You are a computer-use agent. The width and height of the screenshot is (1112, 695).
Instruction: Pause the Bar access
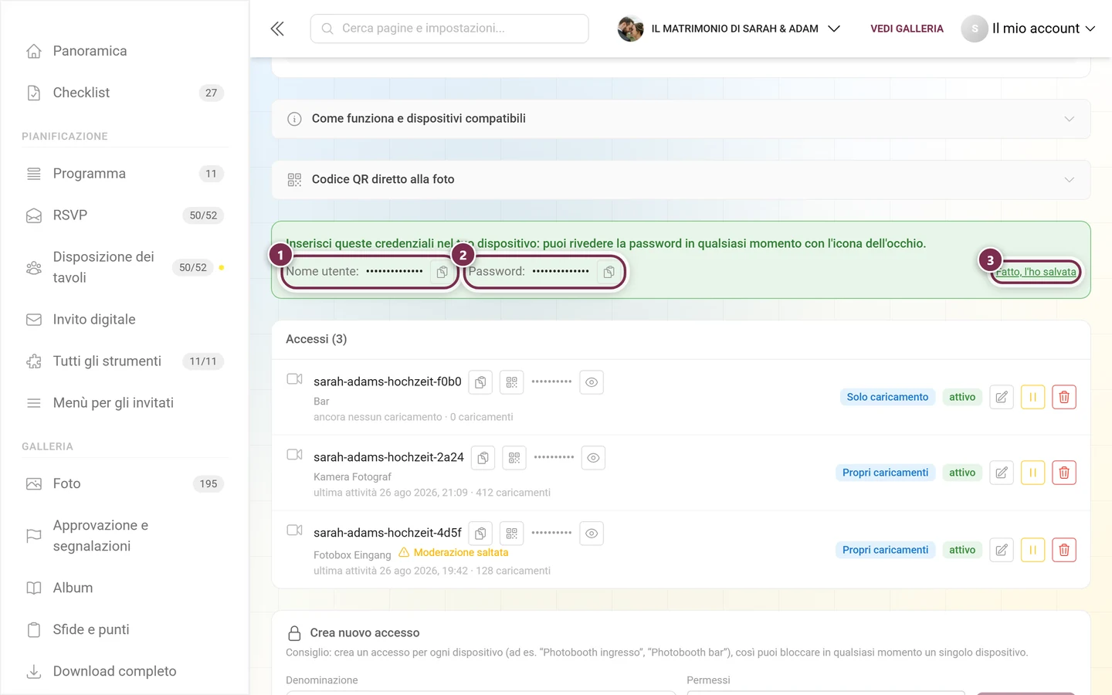pyautogui.click(x=1032, y=397)
